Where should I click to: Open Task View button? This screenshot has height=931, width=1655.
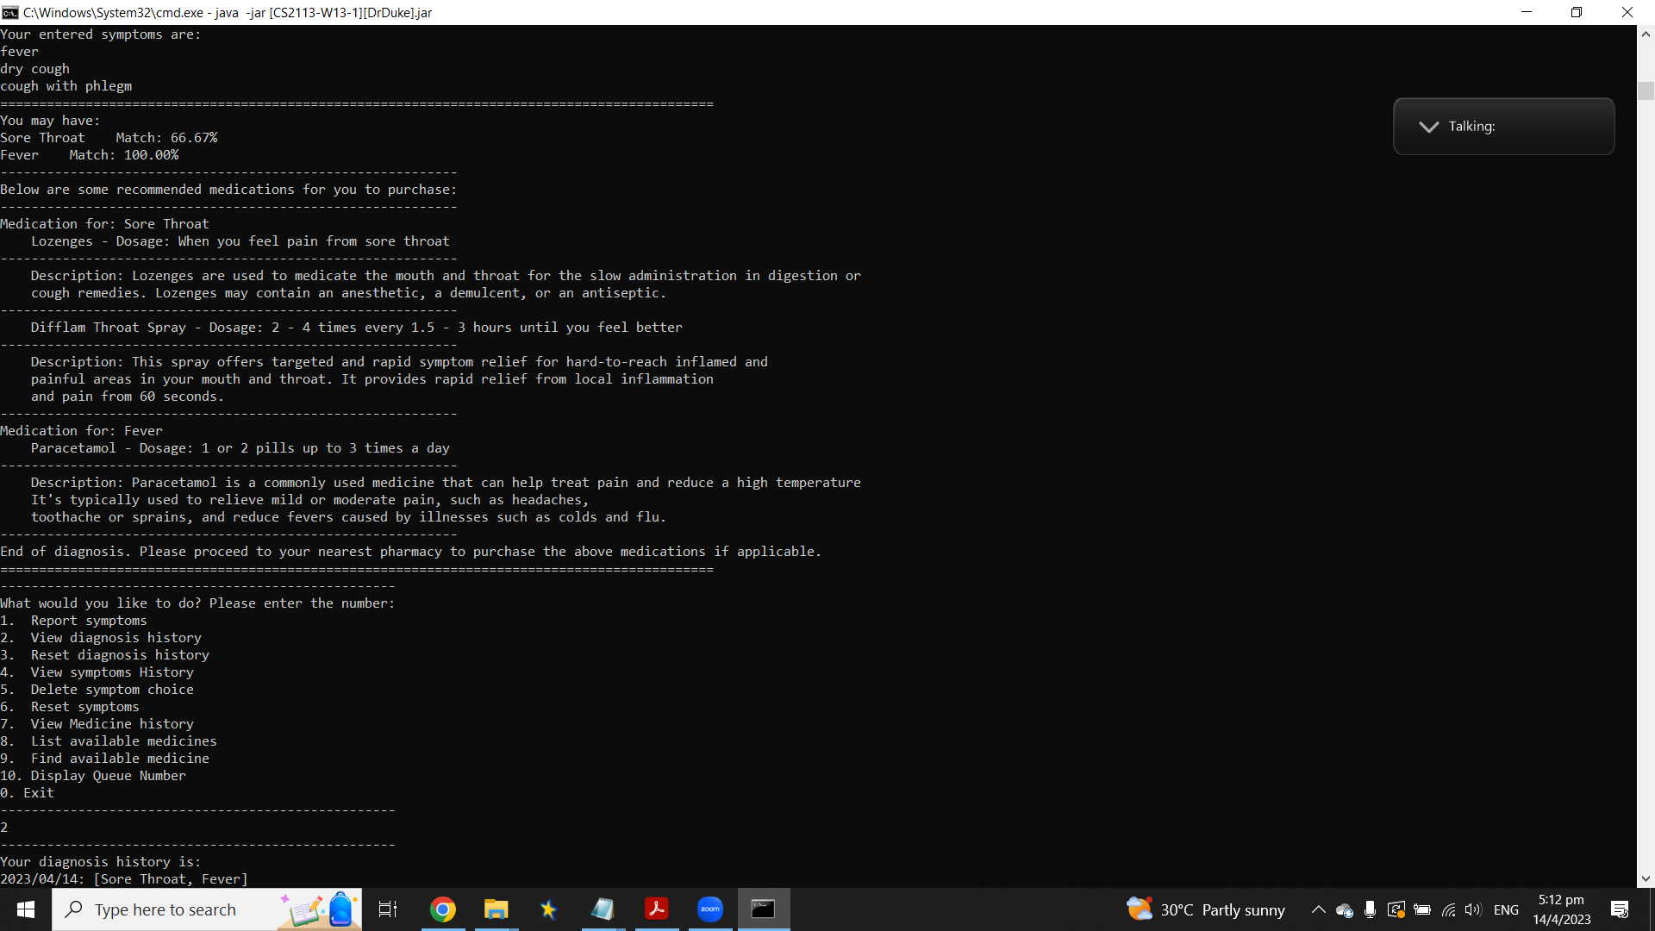click(388, 909)
